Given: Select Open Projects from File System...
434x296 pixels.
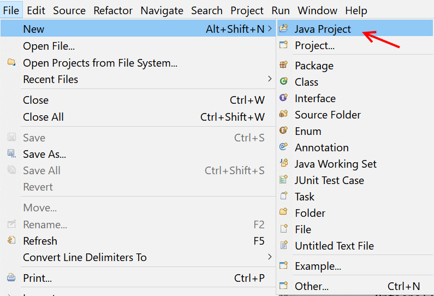Looking at the screenshot, I should [138, 63].
